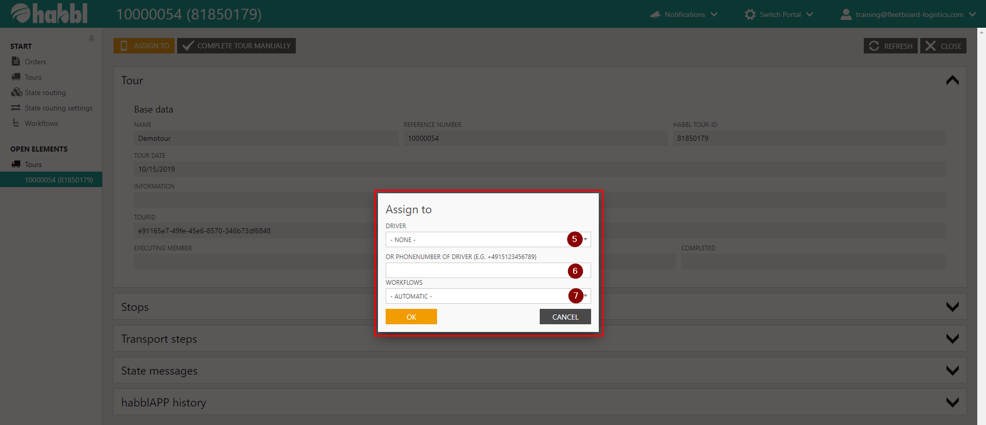Click the State routing settings arrows icon
The height and width of the screenshot is (425, 986).
point(16,108)
